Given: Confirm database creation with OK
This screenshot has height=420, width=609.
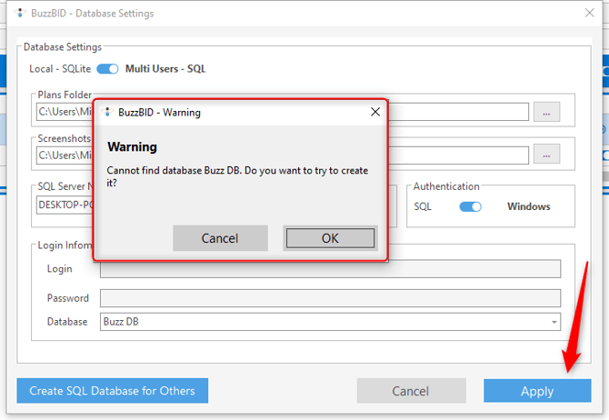Looking at the screenshot, I should point(330,238).
